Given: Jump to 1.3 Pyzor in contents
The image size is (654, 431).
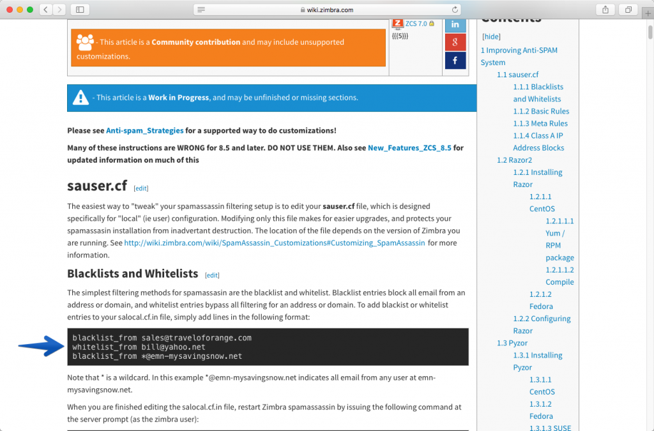Looking at the screenshot, I should pos(512,343).
